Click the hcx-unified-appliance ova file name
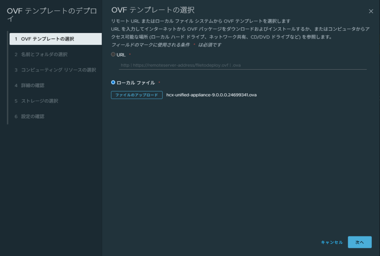 211,95
